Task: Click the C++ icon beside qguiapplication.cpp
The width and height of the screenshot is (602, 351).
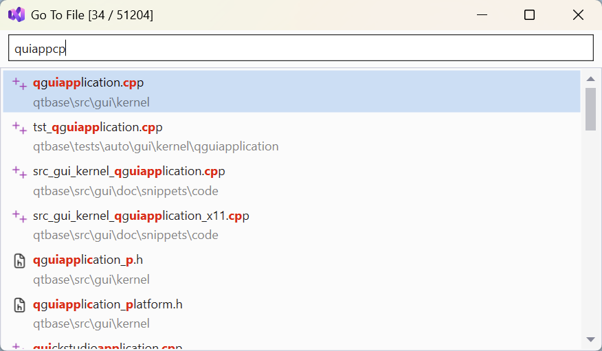Action: [20, 83]
